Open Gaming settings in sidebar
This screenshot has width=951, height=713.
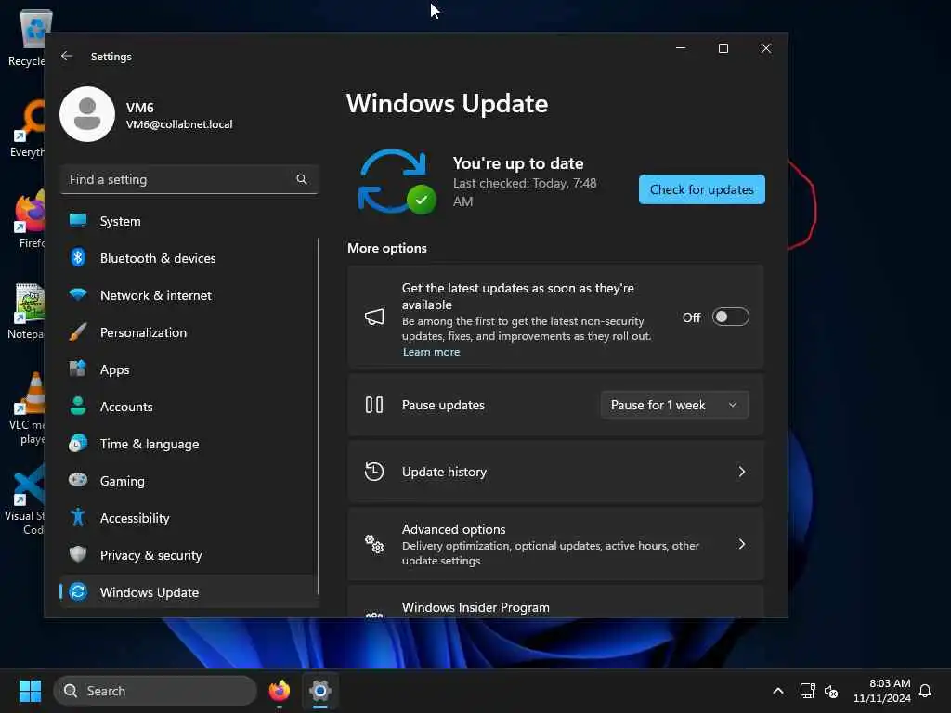click(189, 480)
